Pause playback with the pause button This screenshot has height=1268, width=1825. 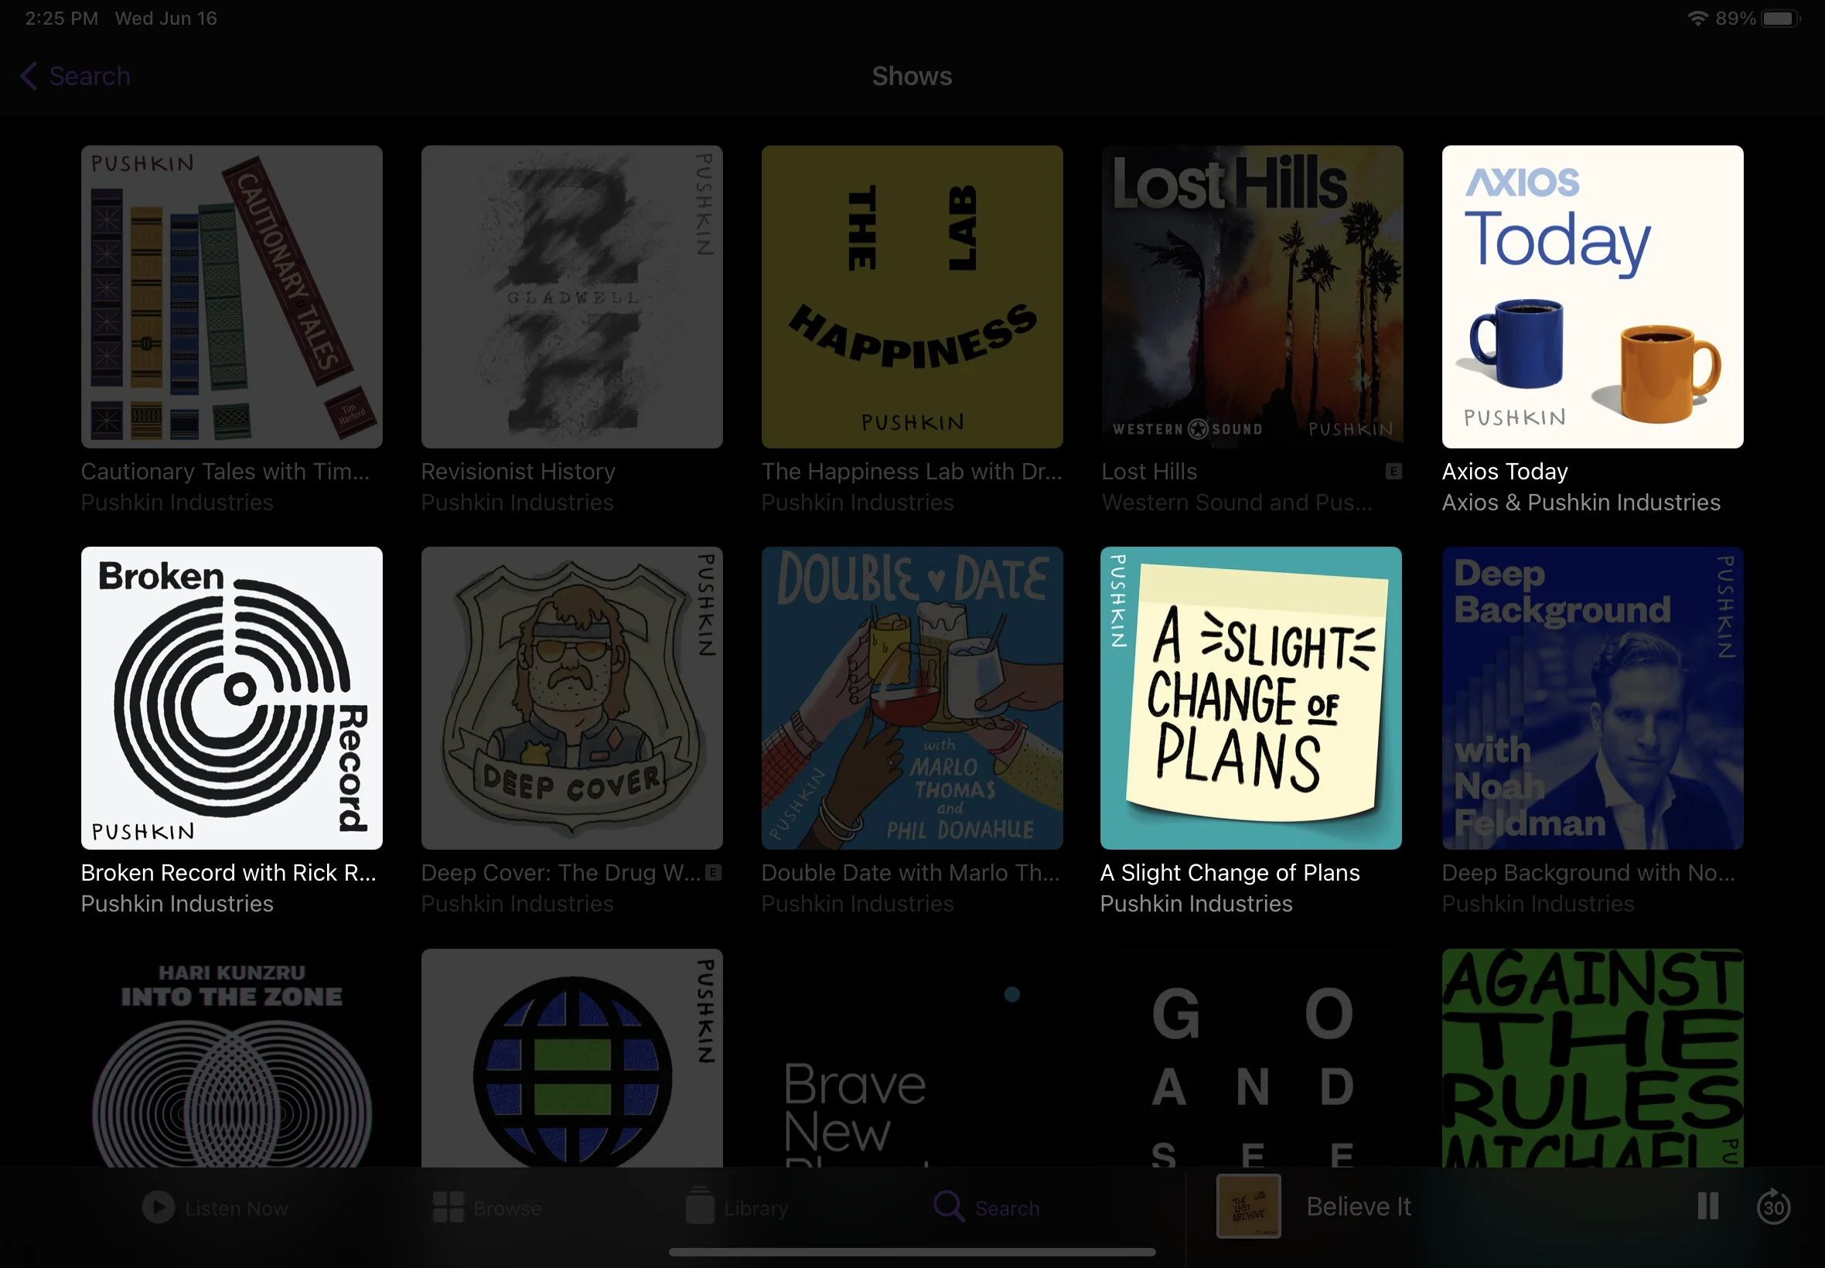tap(1707, 1206)
